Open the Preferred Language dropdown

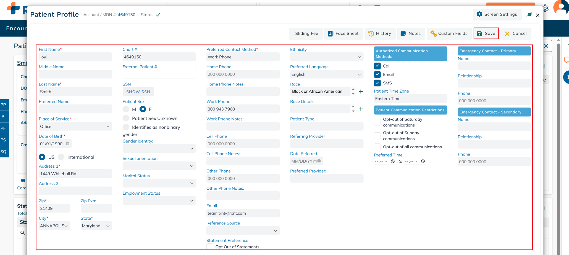(327, 74)
